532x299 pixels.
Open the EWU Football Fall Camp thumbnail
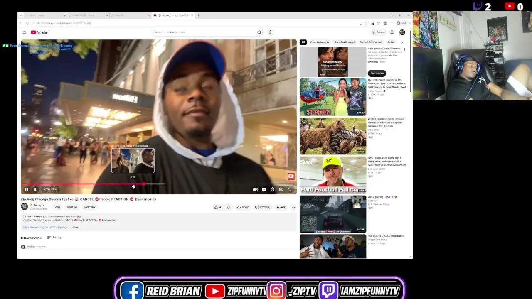click(333, 175)
